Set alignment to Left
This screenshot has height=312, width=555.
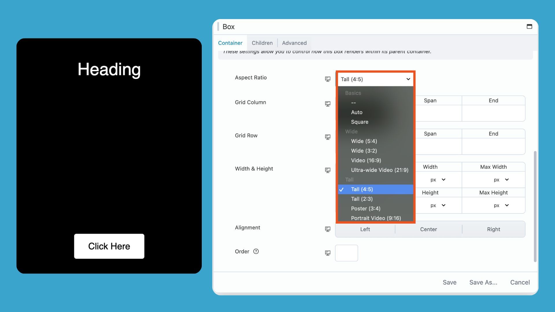tap(365, 229)
